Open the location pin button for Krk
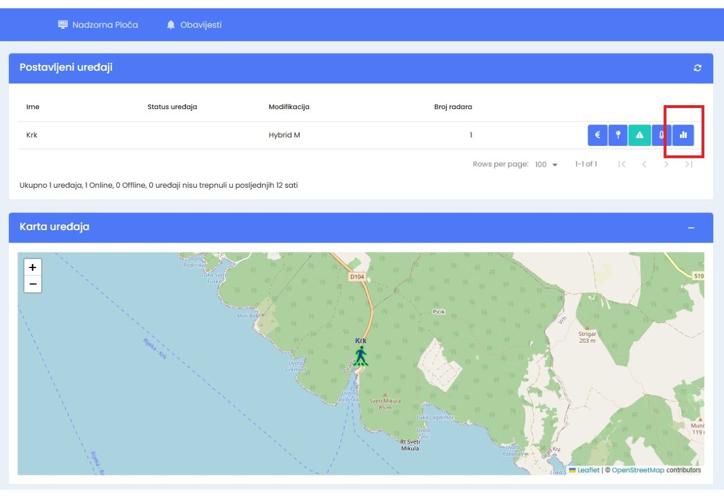724x497 pixels. 618,135
